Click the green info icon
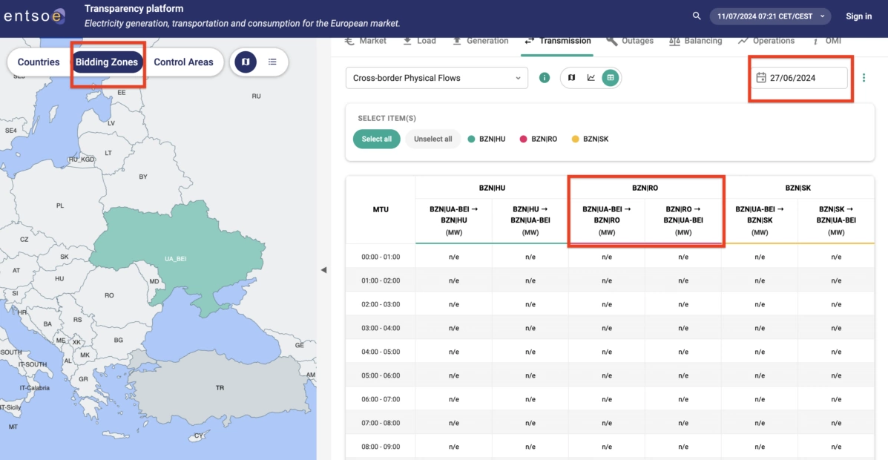This screenshot has height=460, width=888. 545,78
